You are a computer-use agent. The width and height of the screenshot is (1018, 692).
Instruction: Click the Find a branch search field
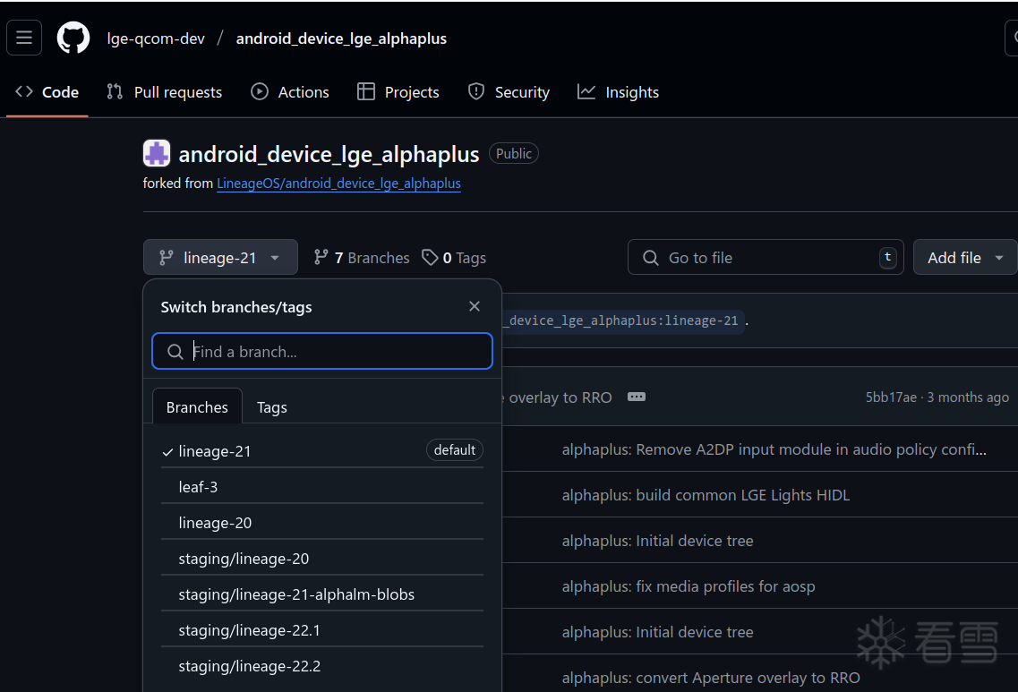322,352
